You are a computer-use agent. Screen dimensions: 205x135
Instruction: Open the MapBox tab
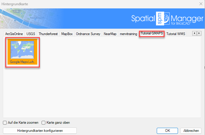click(x=67, y=34)
